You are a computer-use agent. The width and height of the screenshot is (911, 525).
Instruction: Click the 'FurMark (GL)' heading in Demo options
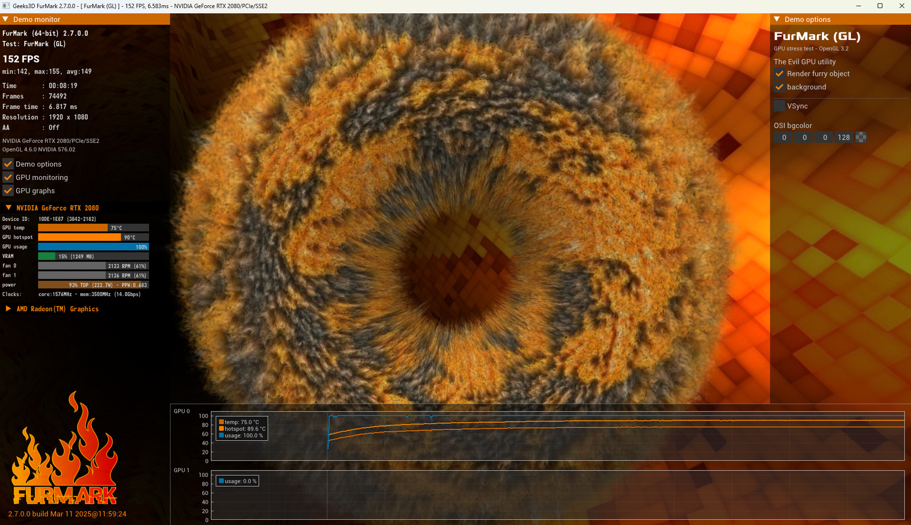(817, 36)
